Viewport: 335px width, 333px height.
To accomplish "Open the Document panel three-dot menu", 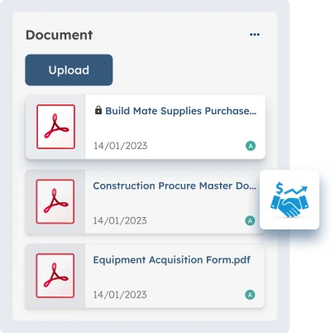I will pos(255,35).
